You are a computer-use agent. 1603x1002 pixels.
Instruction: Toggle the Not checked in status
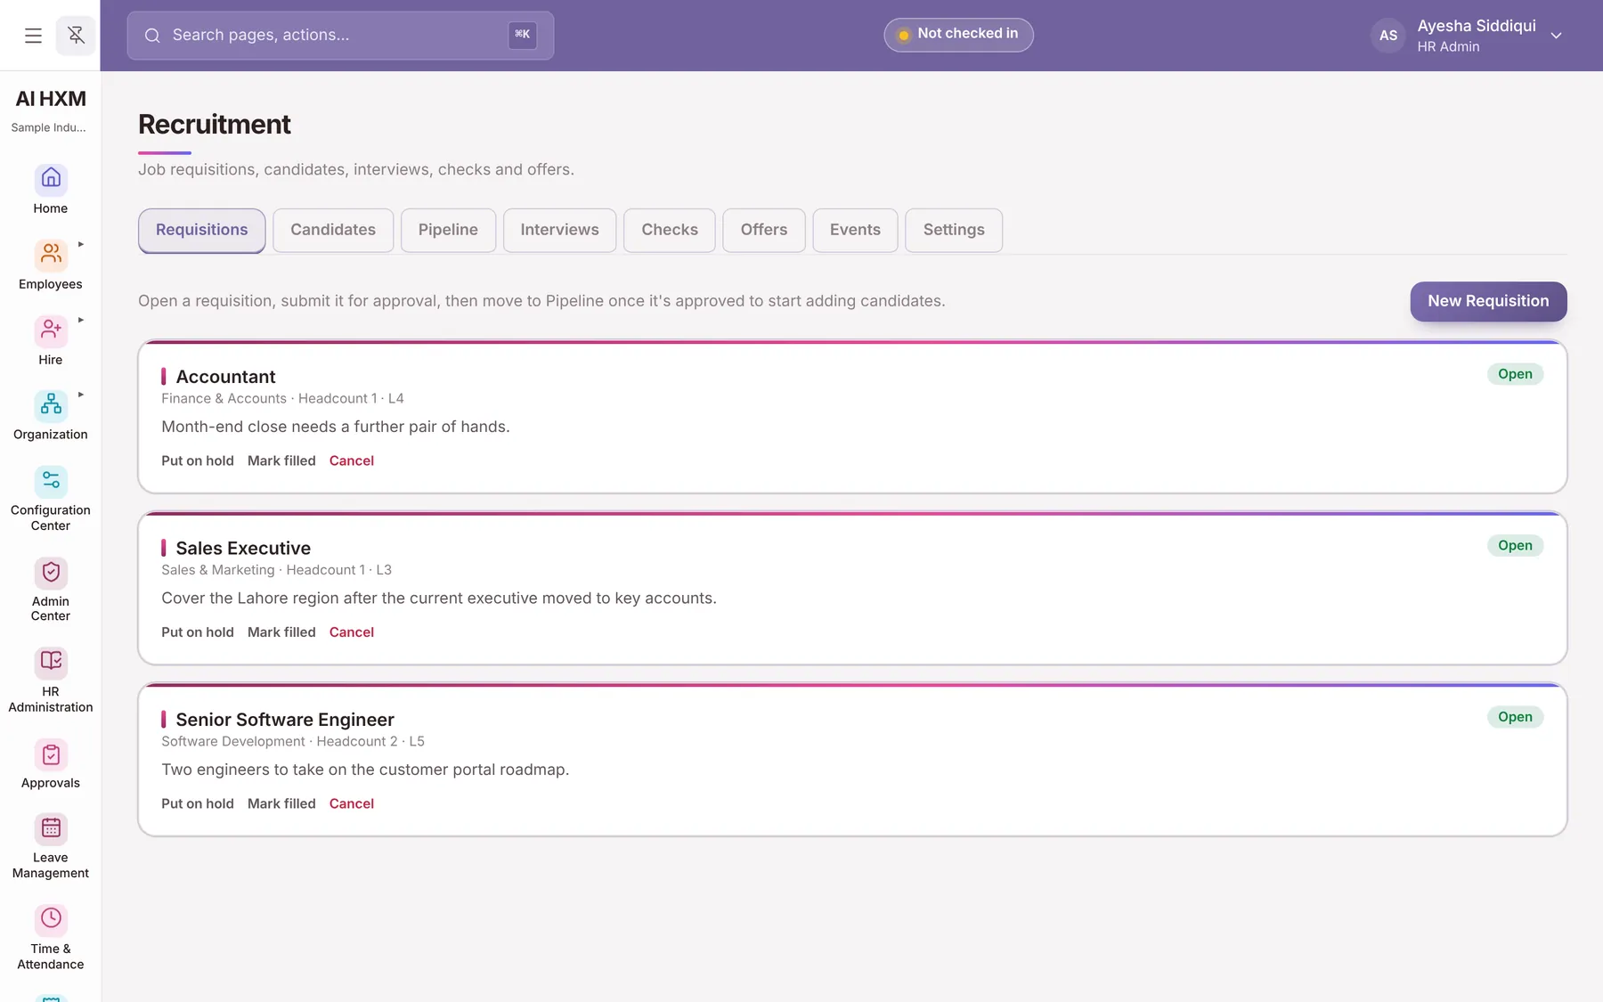958,35
